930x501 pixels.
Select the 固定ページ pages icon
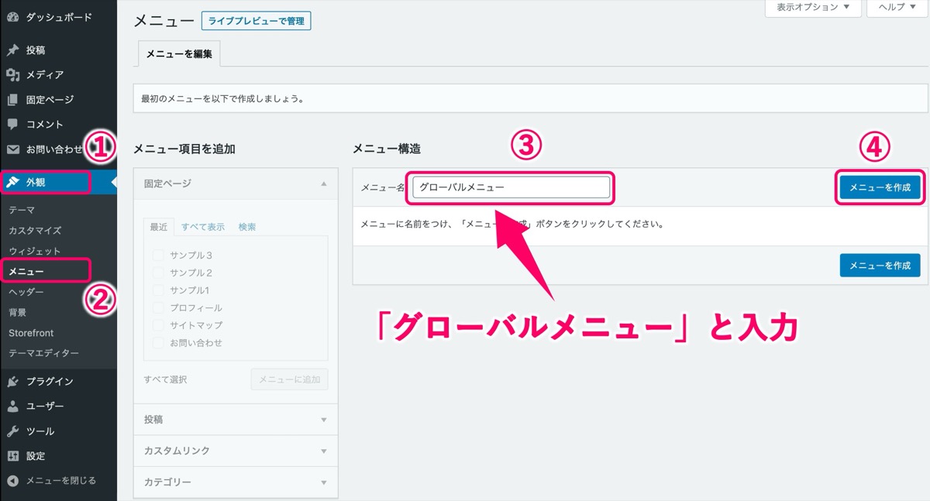click(x=12, y=100)
